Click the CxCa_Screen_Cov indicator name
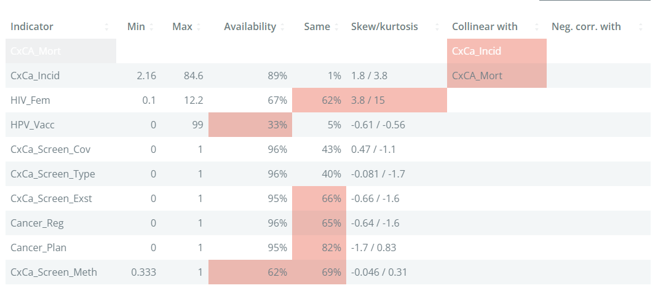Screen dimensions: 666x296 pos(50,150)
